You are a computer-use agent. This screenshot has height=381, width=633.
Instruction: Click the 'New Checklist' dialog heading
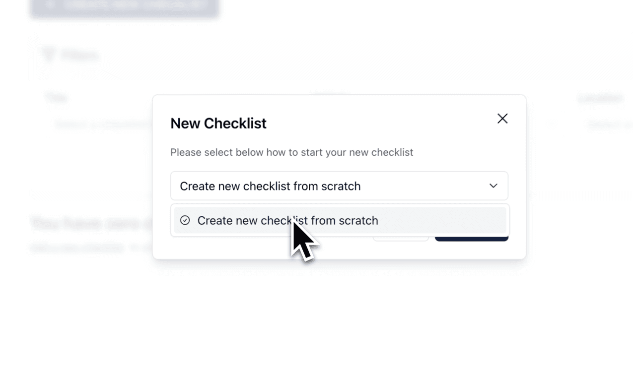218,124
